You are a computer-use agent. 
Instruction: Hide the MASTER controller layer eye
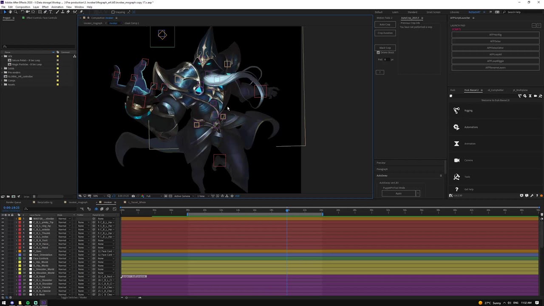(x=3, y=218)
